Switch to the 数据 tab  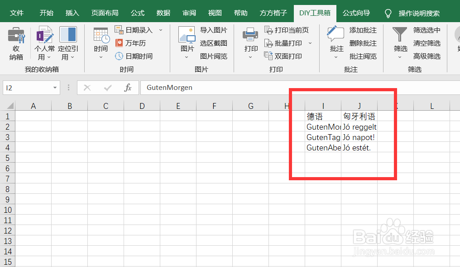[163, 13]
